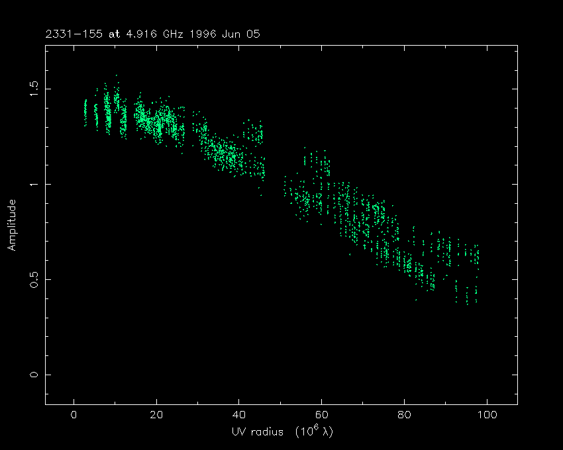Viewport: 563px width, 450px height.
Task: Click the leftmost data column near UV radius 3
Action: (x=85, y=111)
